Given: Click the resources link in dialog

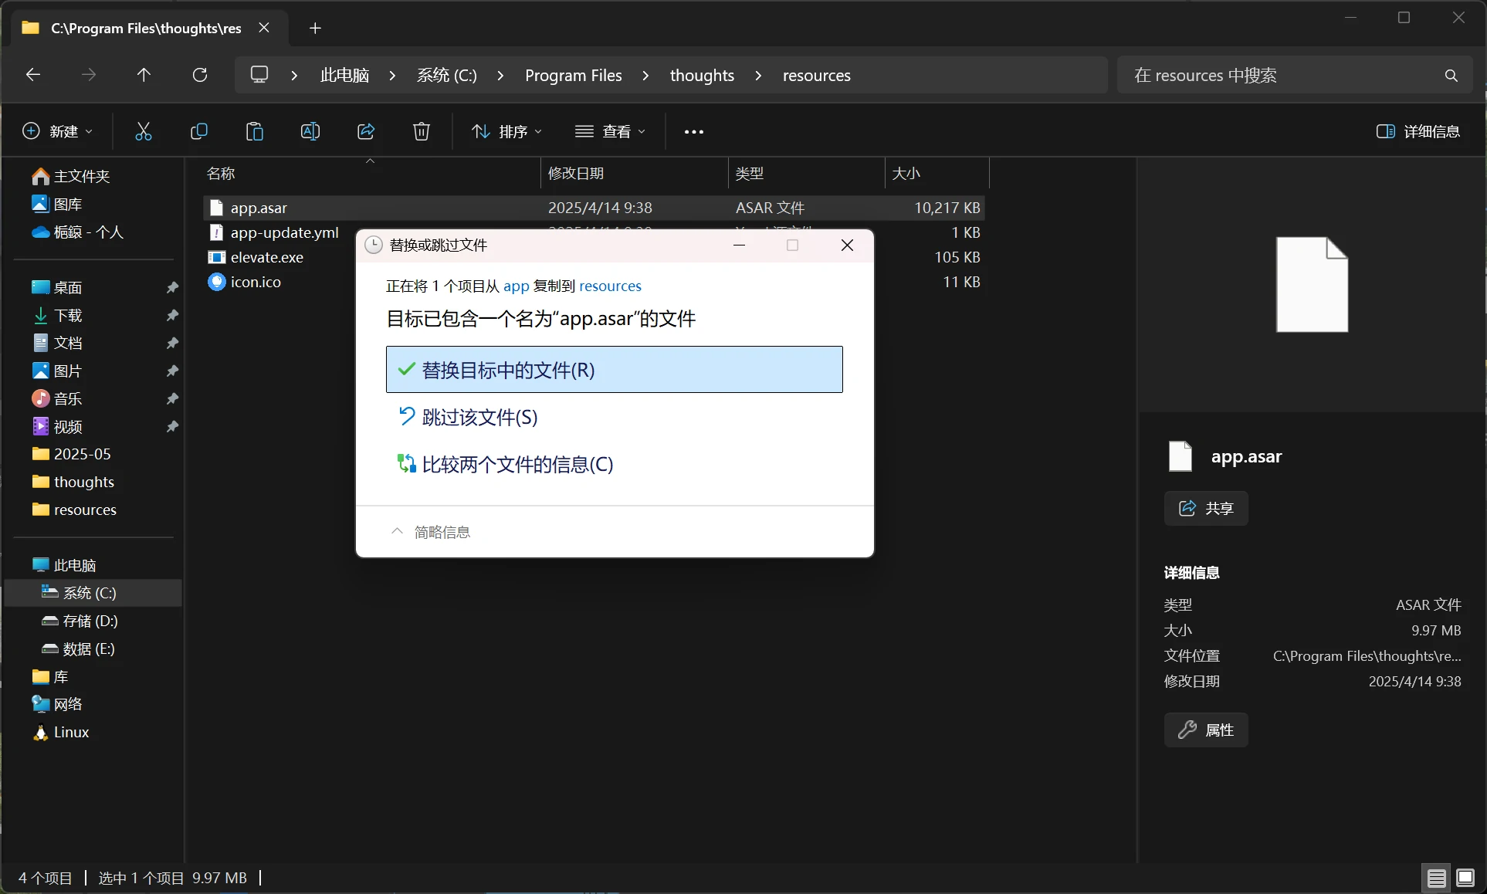Looking at the screenshot, I should [610, 286].
